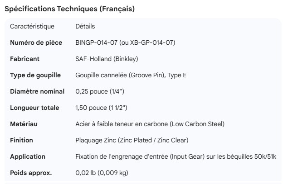Select the Caractéristique column header
283x184 pixels.
pos(32,27)
